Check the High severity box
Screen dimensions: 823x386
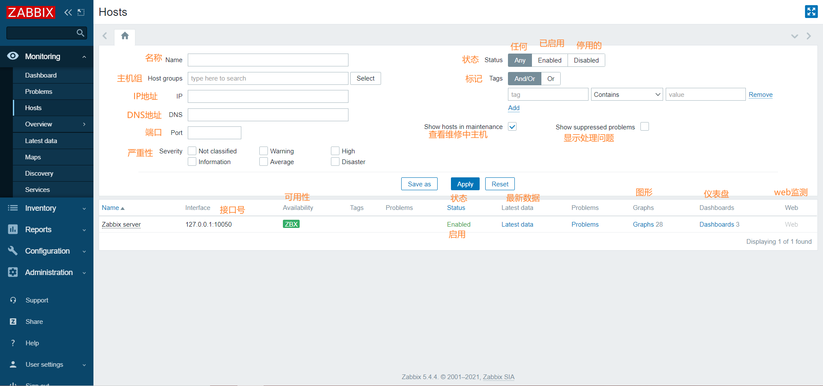(335, 151)
